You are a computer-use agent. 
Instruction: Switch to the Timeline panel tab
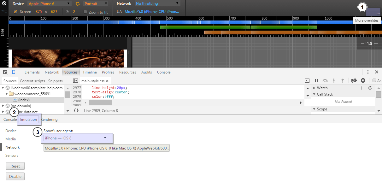(x=90, y=72)
